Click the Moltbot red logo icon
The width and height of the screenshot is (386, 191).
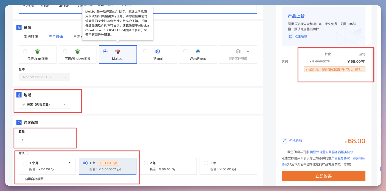coord(118,52)
